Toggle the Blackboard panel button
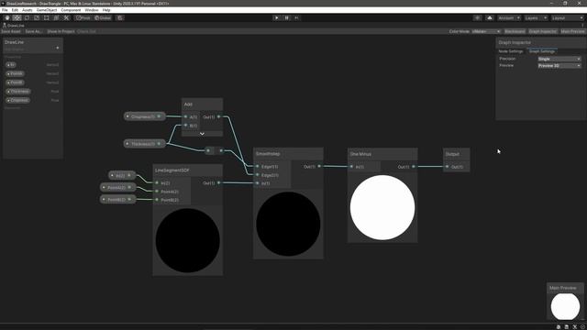The height and width of the screenshot is (330, 587). click(x=515, y=31)
